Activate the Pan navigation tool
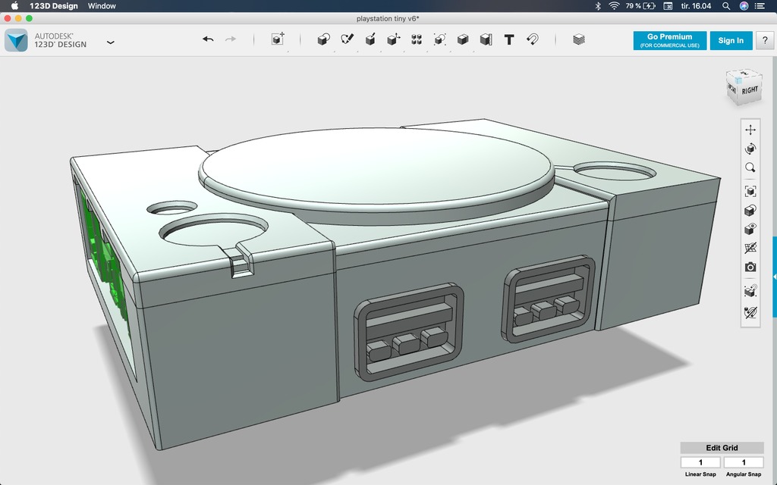This screenshot has width=777, height=485. coord(750,130)
